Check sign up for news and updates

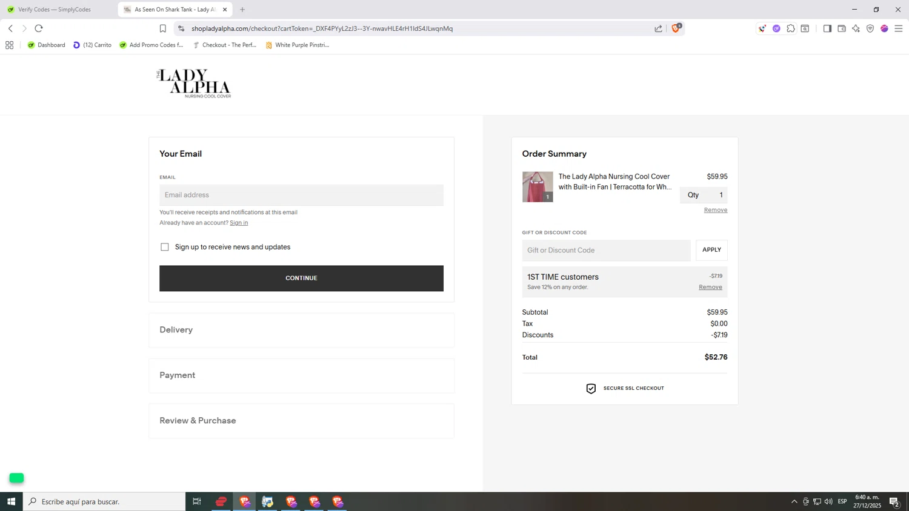coord(165,247)
